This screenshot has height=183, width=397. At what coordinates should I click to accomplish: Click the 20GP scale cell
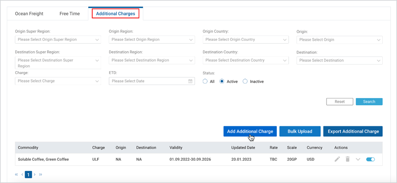[292, 159]
